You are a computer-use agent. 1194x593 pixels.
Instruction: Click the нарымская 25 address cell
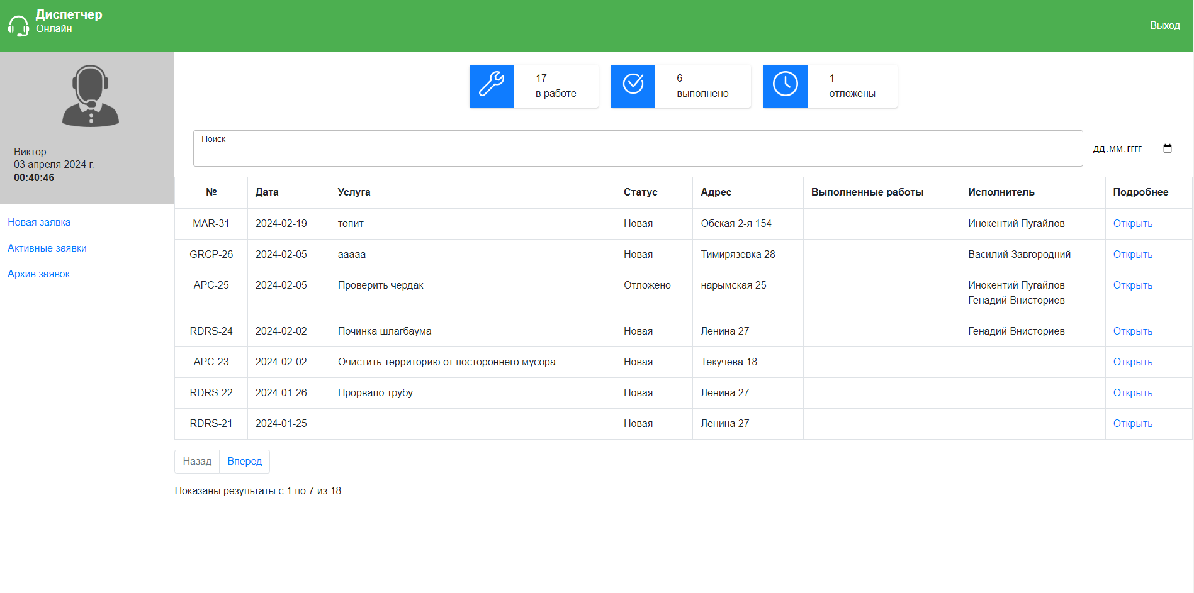[748, 293]
